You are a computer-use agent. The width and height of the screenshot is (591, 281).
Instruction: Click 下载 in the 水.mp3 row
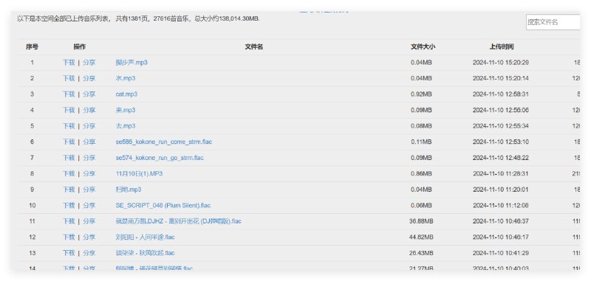point(69,78)
